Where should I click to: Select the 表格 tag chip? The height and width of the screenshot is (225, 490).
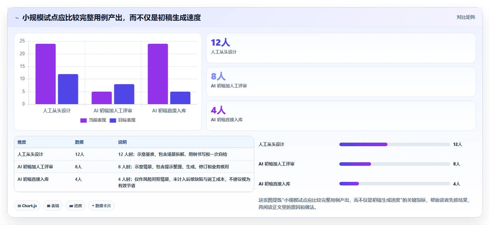(53, 206)
